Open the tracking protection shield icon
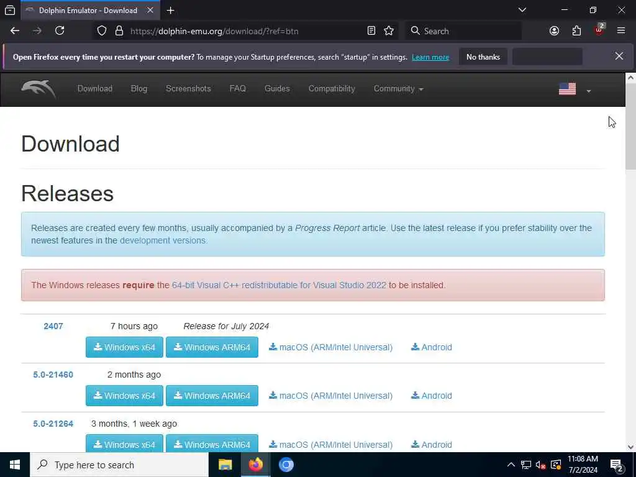 pos(102,31)
